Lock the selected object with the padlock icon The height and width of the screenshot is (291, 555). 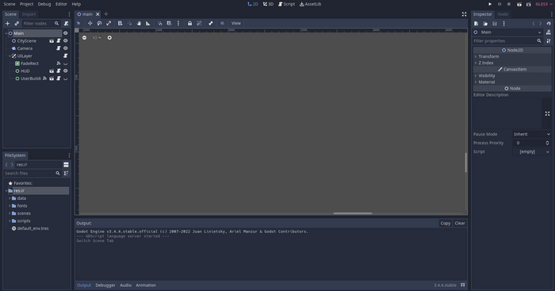(189, 23)
